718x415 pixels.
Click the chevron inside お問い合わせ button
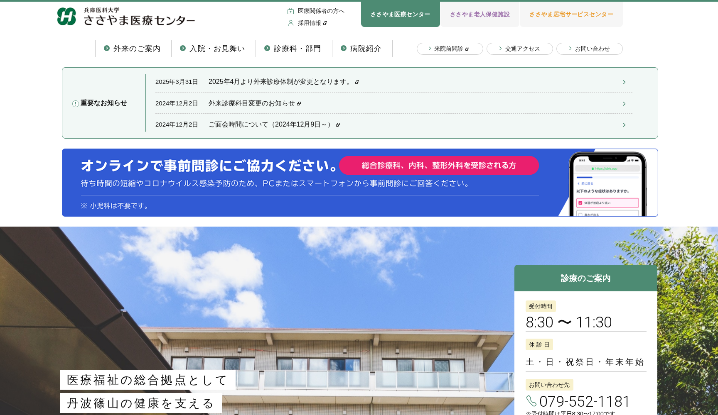click(570, 49)
